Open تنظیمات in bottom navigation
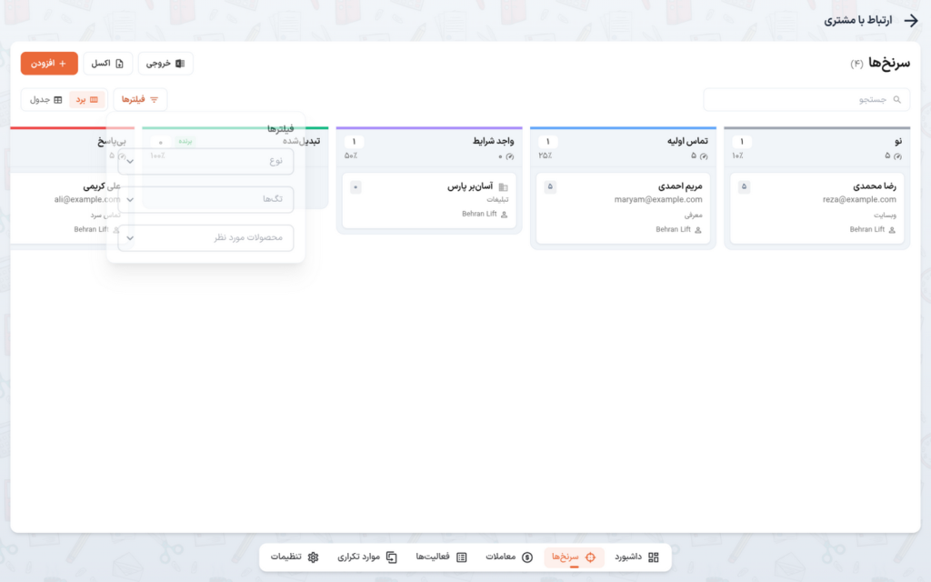931x582 pixels. (x=295, y=557)
